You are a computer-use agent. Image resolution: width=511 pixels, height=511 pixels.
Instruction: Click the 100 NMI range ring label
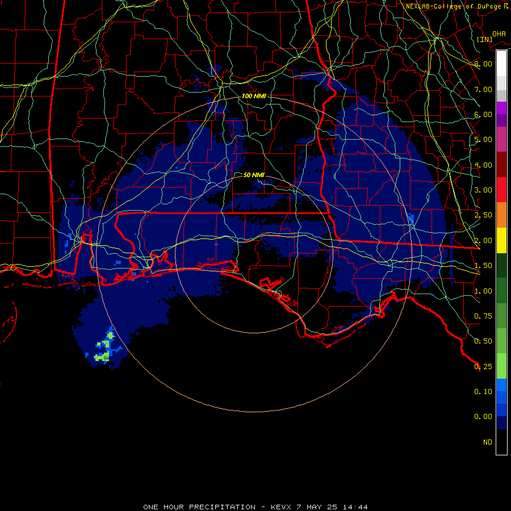(x=254, y=96)
